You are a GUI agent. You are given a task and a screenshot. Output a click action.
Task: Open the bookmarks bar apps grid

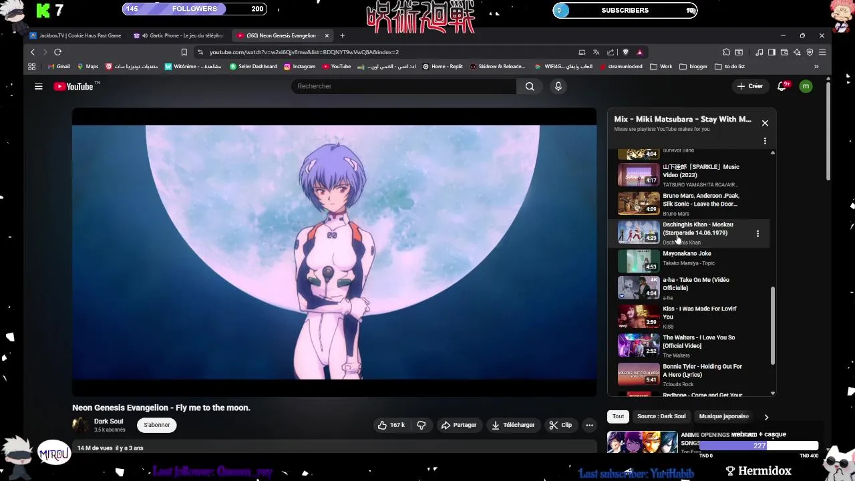pos(31,67)
